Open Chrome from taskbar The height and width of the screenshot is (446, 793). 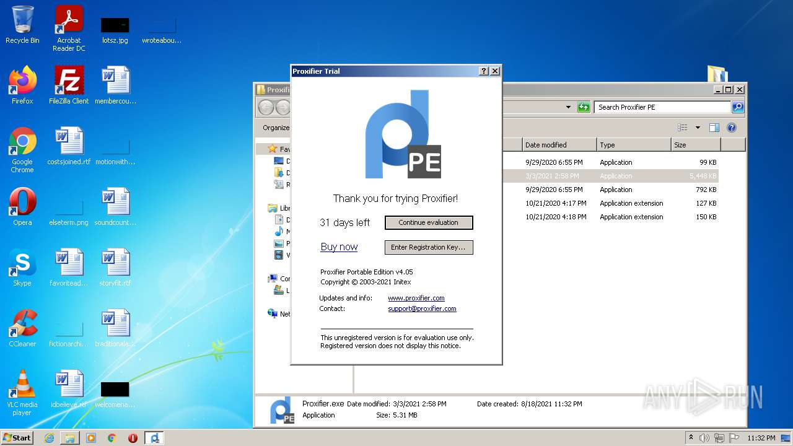[112, 438]
